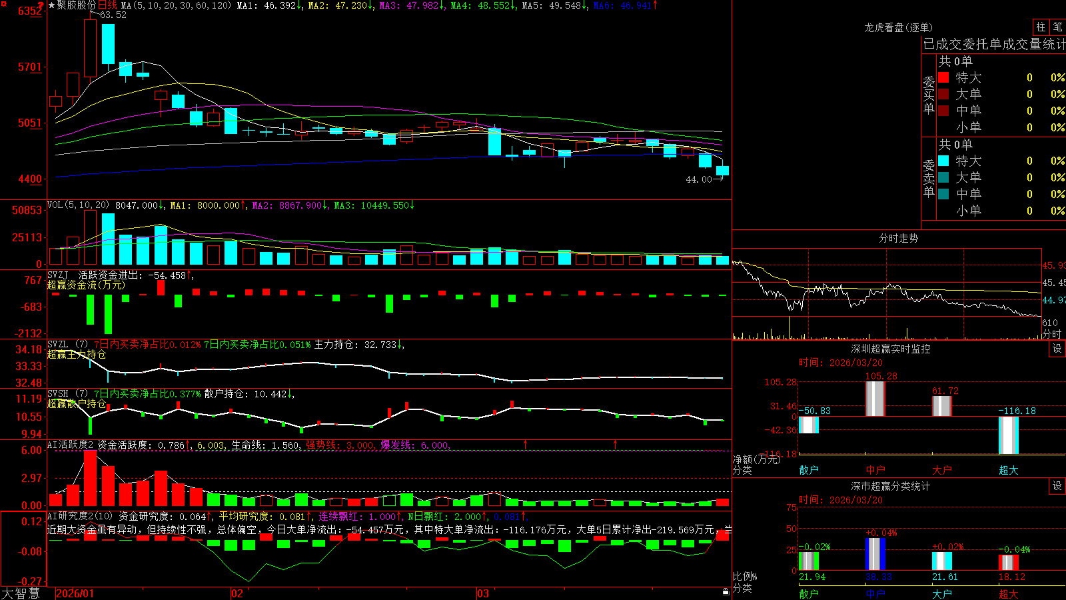Click the 大户 label under 实时监控 chart

pos(942,470)
